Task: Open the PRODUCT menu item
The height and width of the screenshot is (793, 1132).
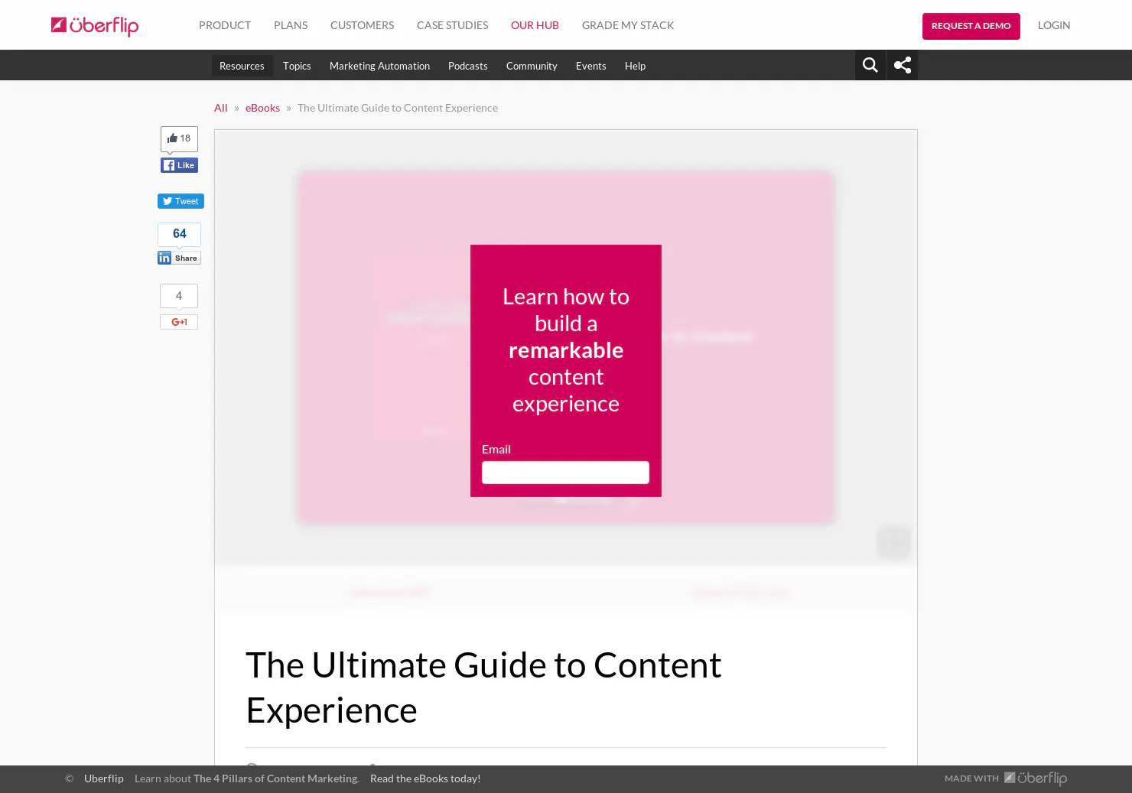Action: tap(225, 25)
